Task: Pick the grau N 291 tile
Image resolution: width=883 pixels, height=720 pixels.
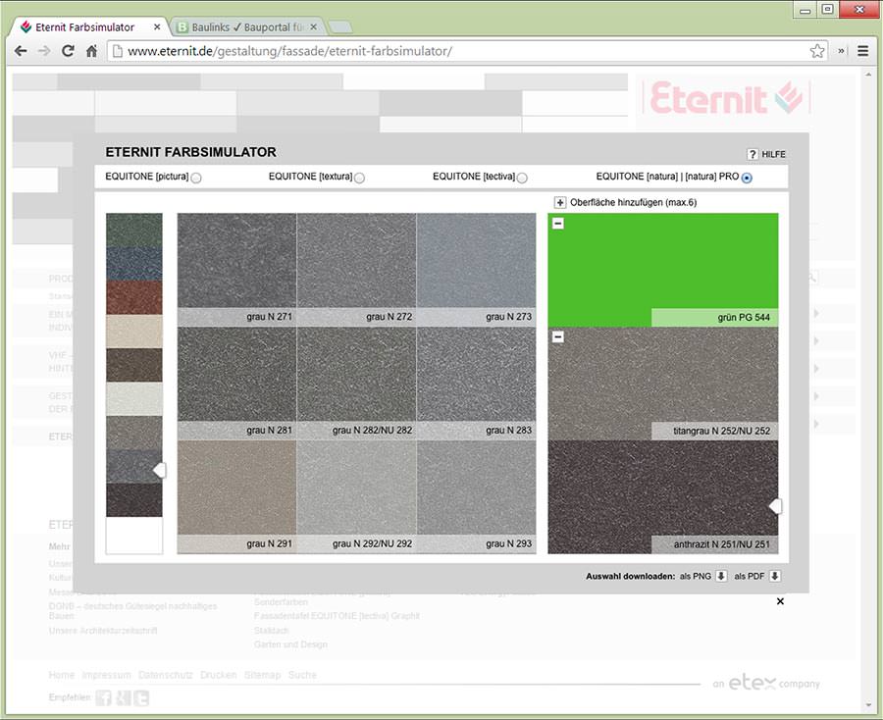Action: pos(237,497)
